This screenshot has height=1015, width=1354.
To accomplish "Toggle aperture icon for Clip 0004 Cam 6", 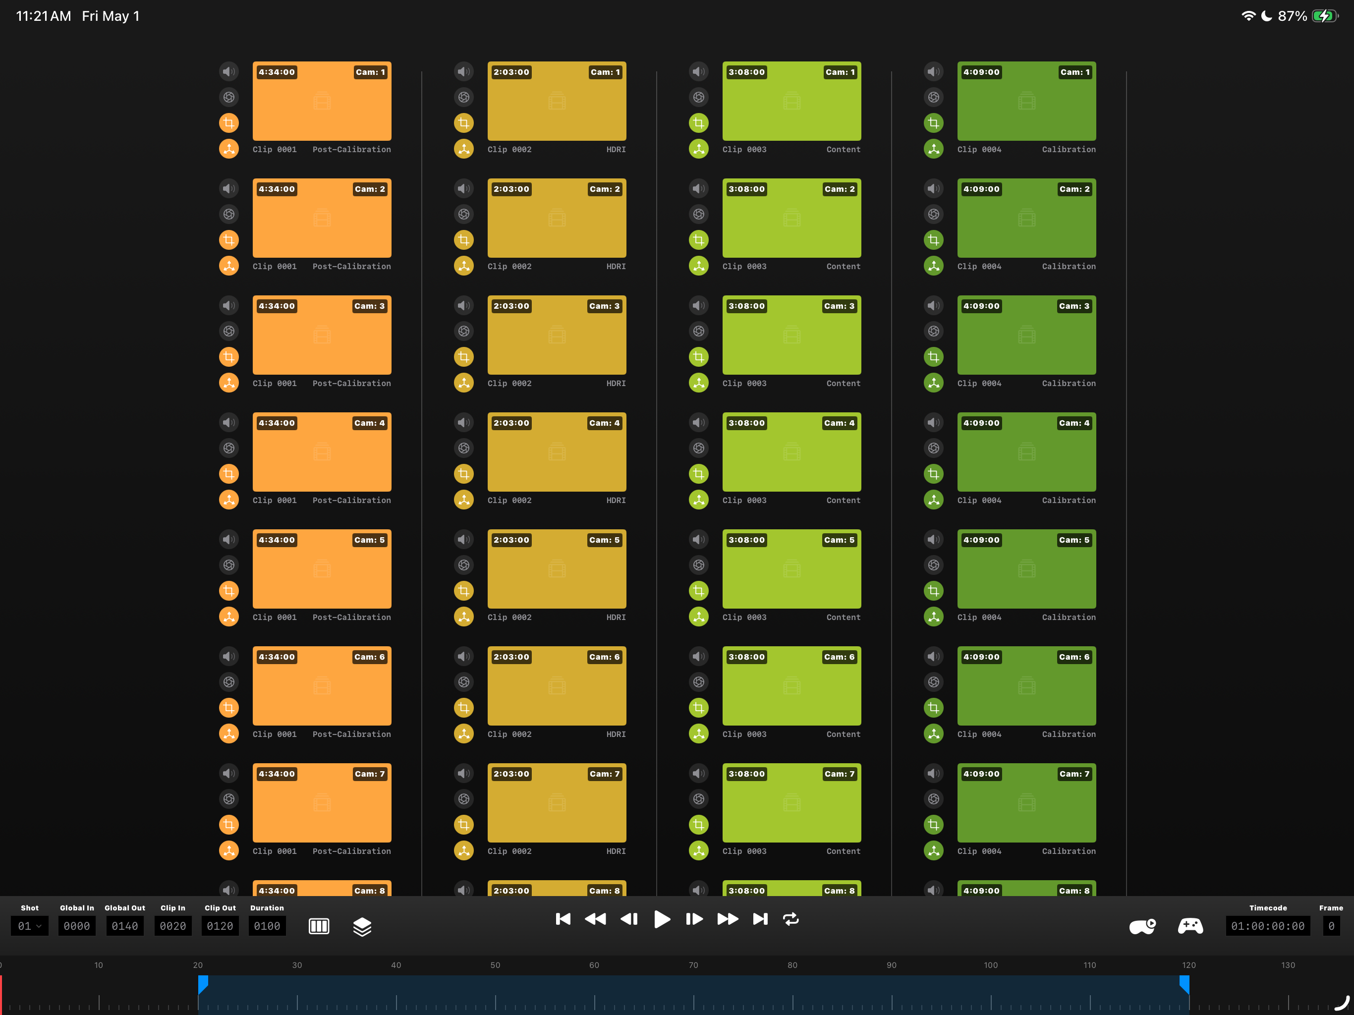I will [x=933, y=682].
